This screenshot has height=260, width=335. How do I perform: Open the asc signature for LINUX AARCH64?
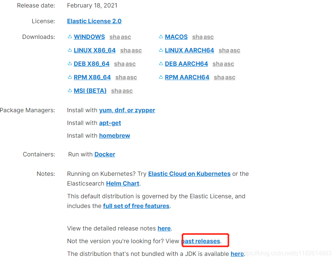pyautogui.click(x=235, y=51)
